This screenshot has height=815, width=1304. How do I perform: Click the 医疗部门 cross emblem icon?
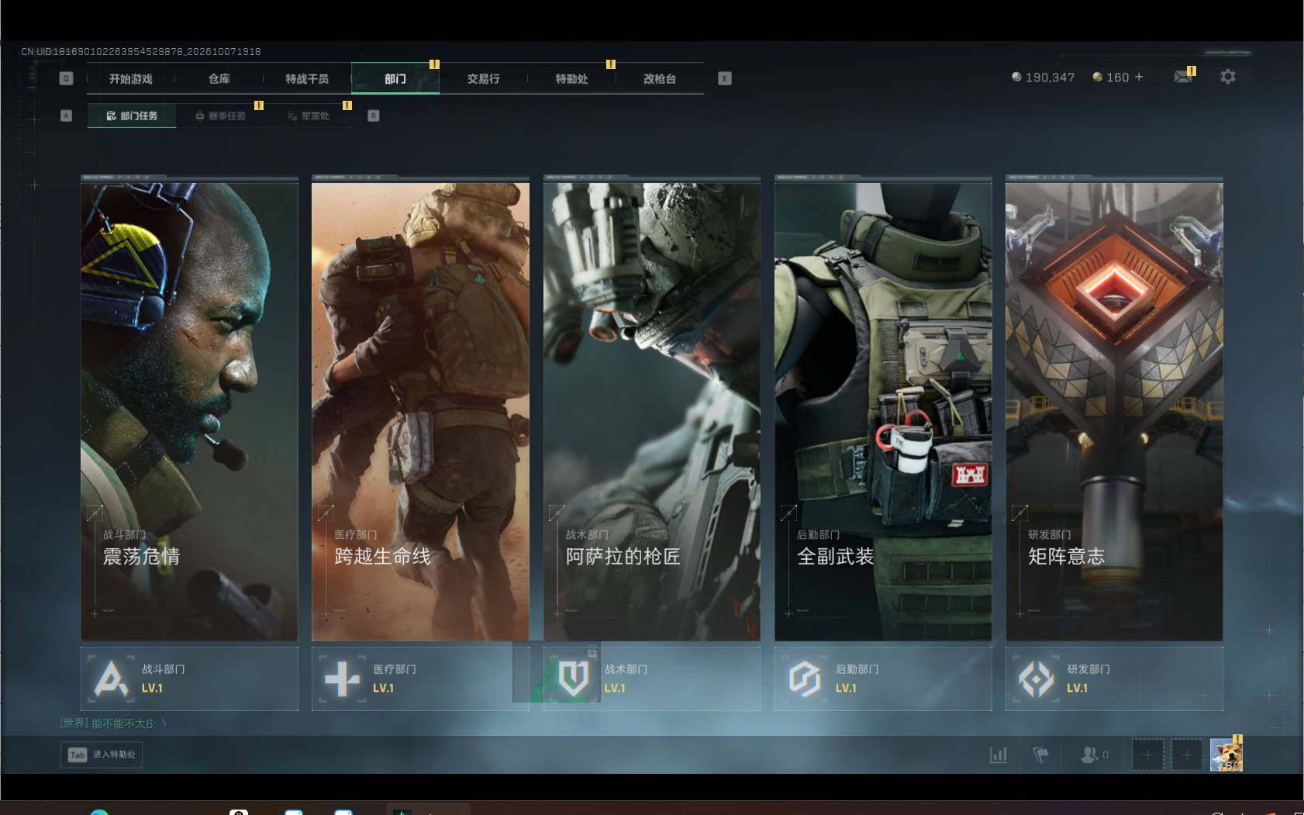[342, 679]
